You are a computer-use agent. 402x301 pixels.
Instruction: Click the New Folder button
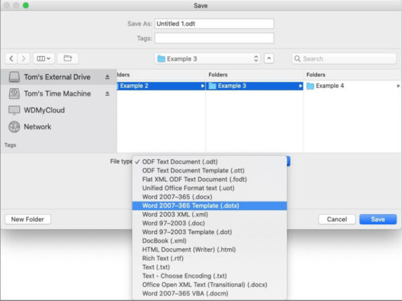[27, 219]
